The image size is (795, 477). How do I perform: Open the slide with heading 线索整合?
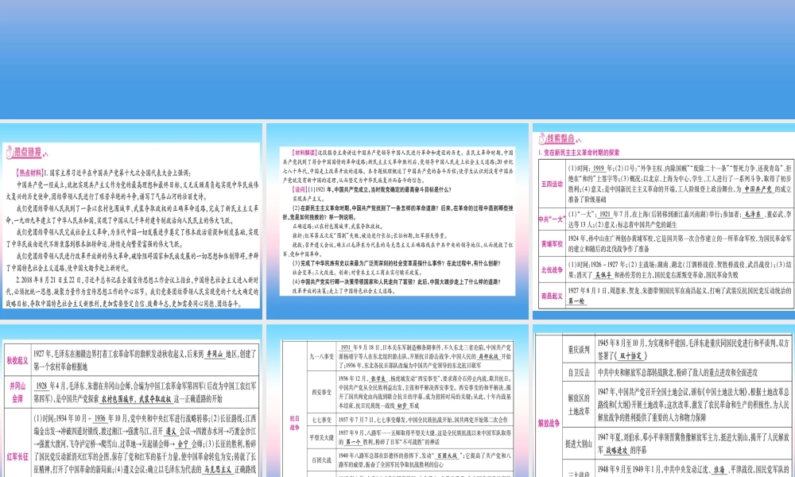tap(664, 221)
